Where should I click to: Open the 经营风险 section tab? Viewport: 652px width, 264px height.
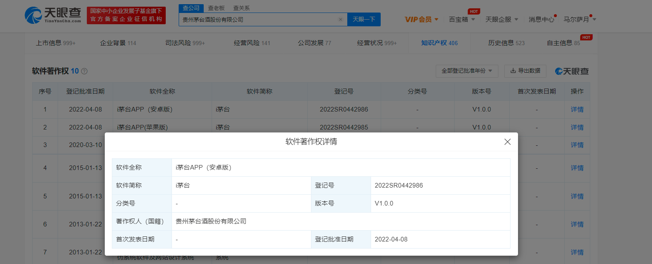(x=252, y=43)
